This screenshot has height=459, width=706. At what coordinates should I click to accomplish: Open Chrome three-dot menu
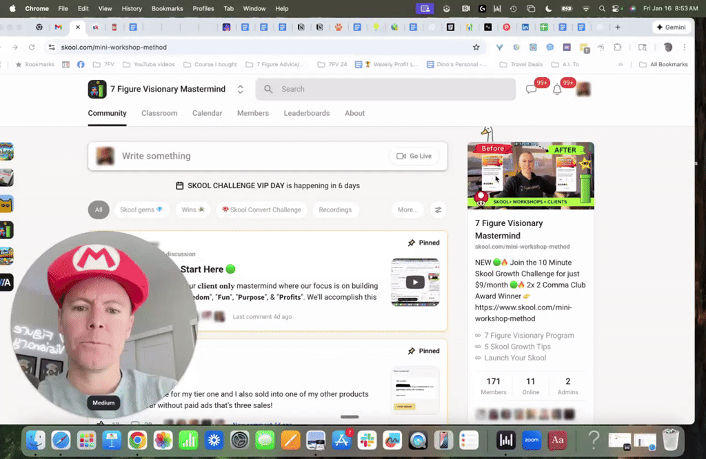685,48
